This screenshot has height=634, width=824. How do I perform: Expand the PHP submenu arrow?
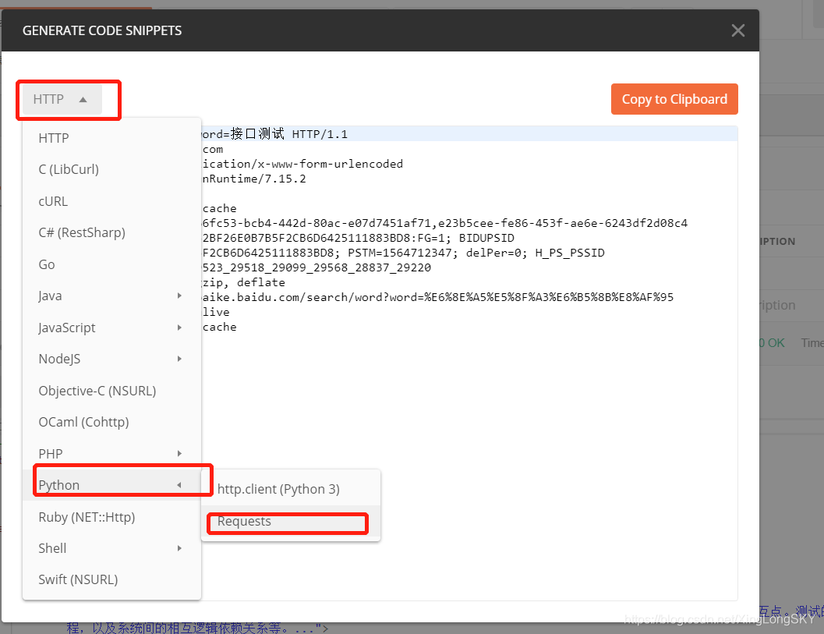[x=179, y=453]
